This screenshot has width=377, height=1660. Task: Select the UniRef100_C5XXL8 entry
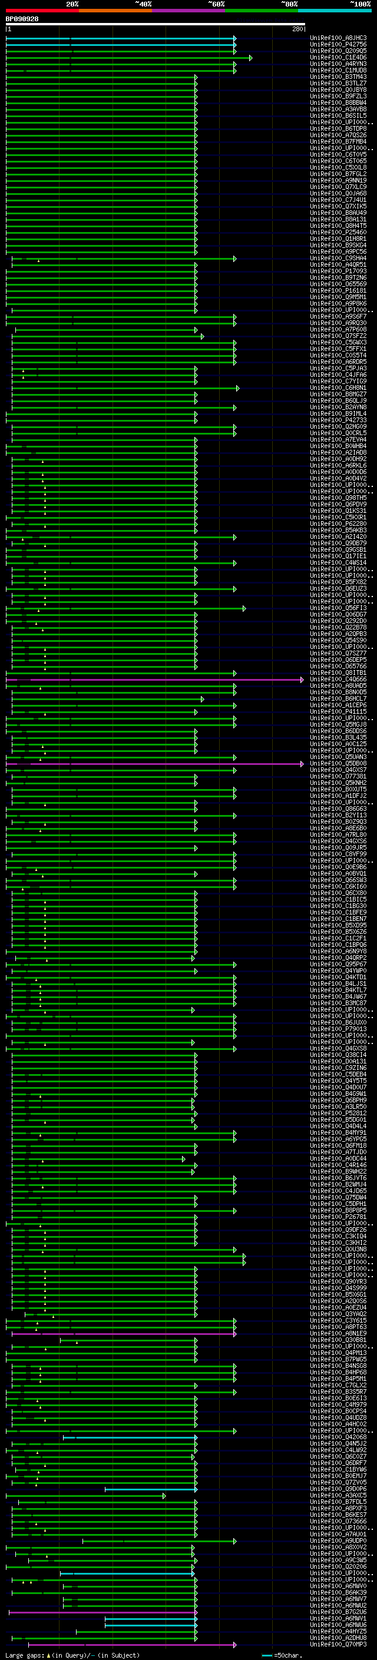point(338,168)
